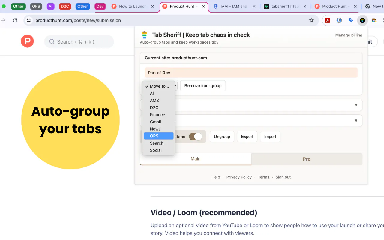Viewport: 384px width, 240px height.
Task: Switch to 'How to Launch' tab
Action: point(133,6)
